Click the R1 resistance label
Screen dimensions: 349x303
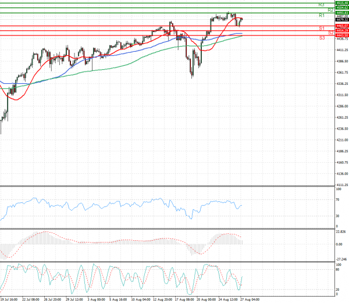point(322,15)
